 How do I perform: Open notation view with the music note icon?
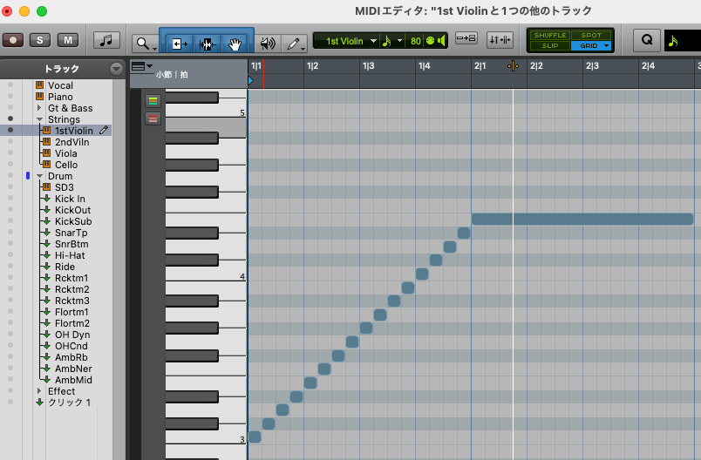(106, 40)
